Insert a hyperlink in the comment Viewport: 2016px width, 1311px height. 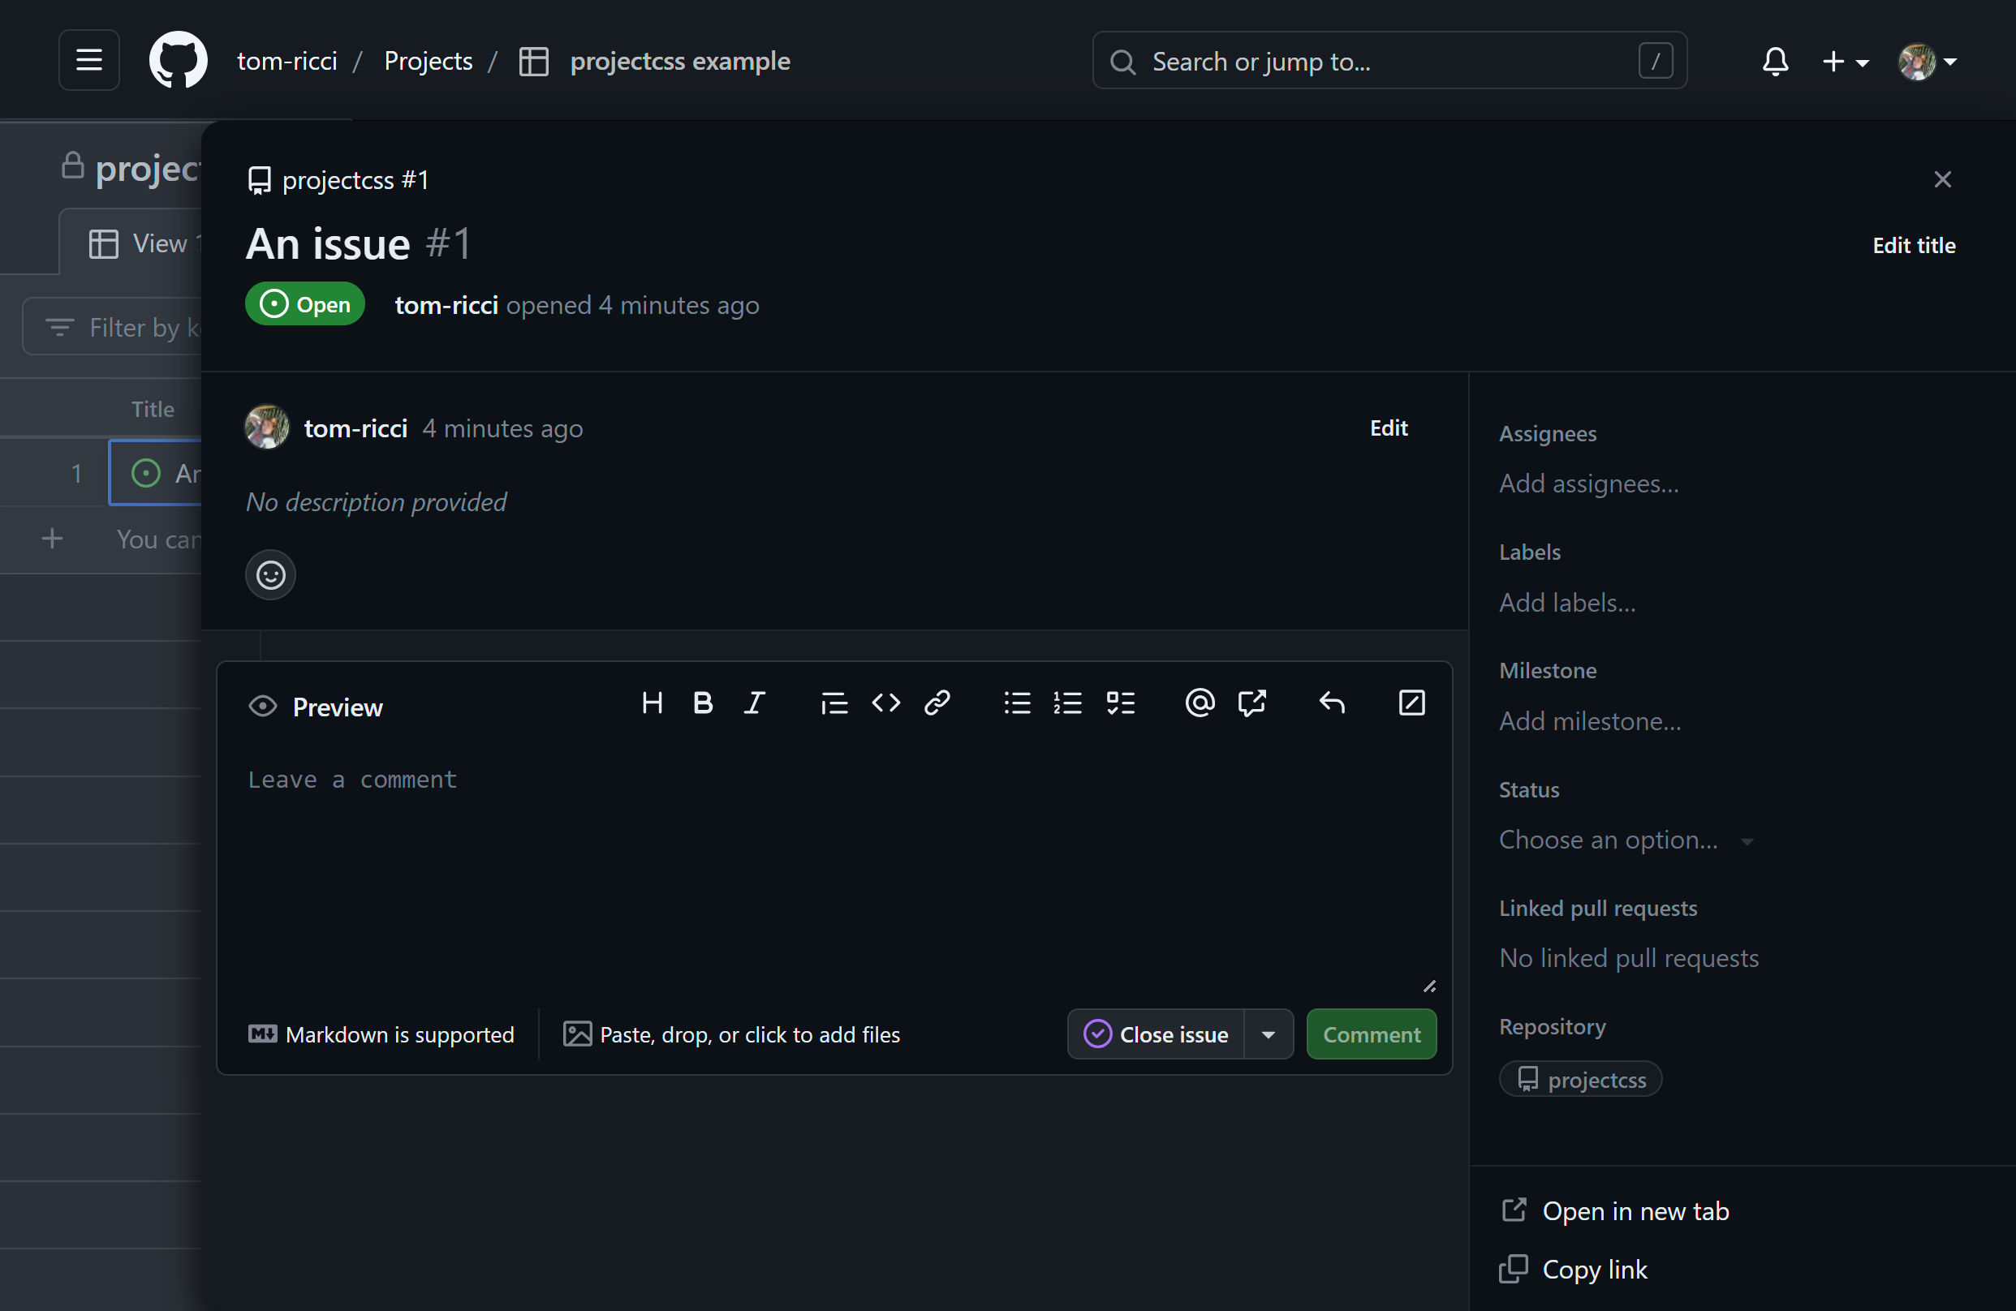coord(937,702)
